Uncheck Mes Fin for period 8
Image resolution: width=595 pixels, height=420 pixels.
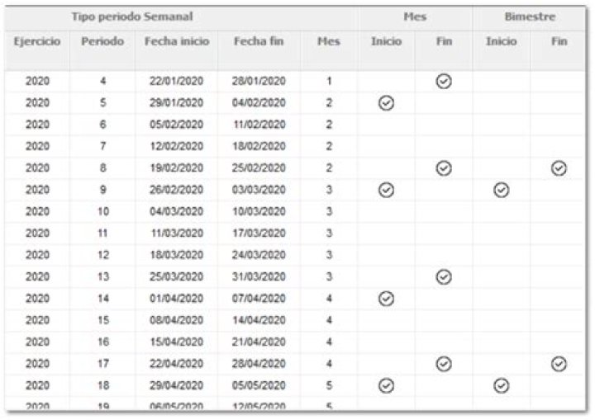[x=444, y=168]
